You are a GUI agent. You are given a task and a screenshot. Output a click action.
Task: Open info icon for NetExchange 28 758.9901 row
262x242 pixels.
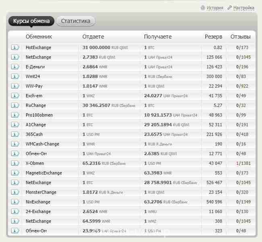[x=15, y=183]
